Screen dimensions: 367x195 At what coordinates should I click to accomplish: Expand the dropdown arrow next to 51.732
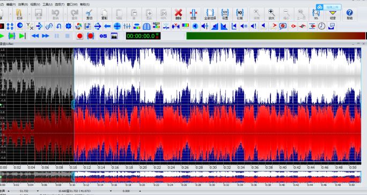[38, 191]
